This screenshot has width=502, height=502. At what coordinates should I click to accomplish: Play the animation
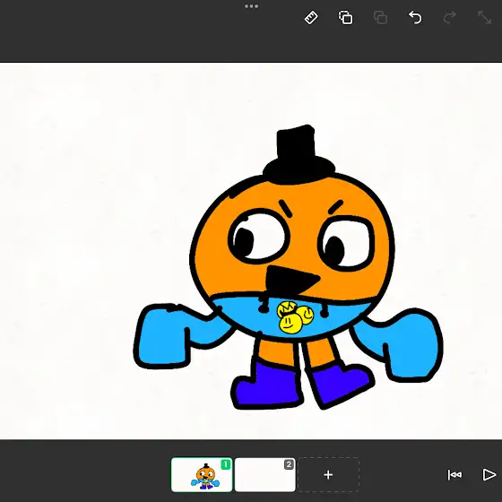coord(489,475)
